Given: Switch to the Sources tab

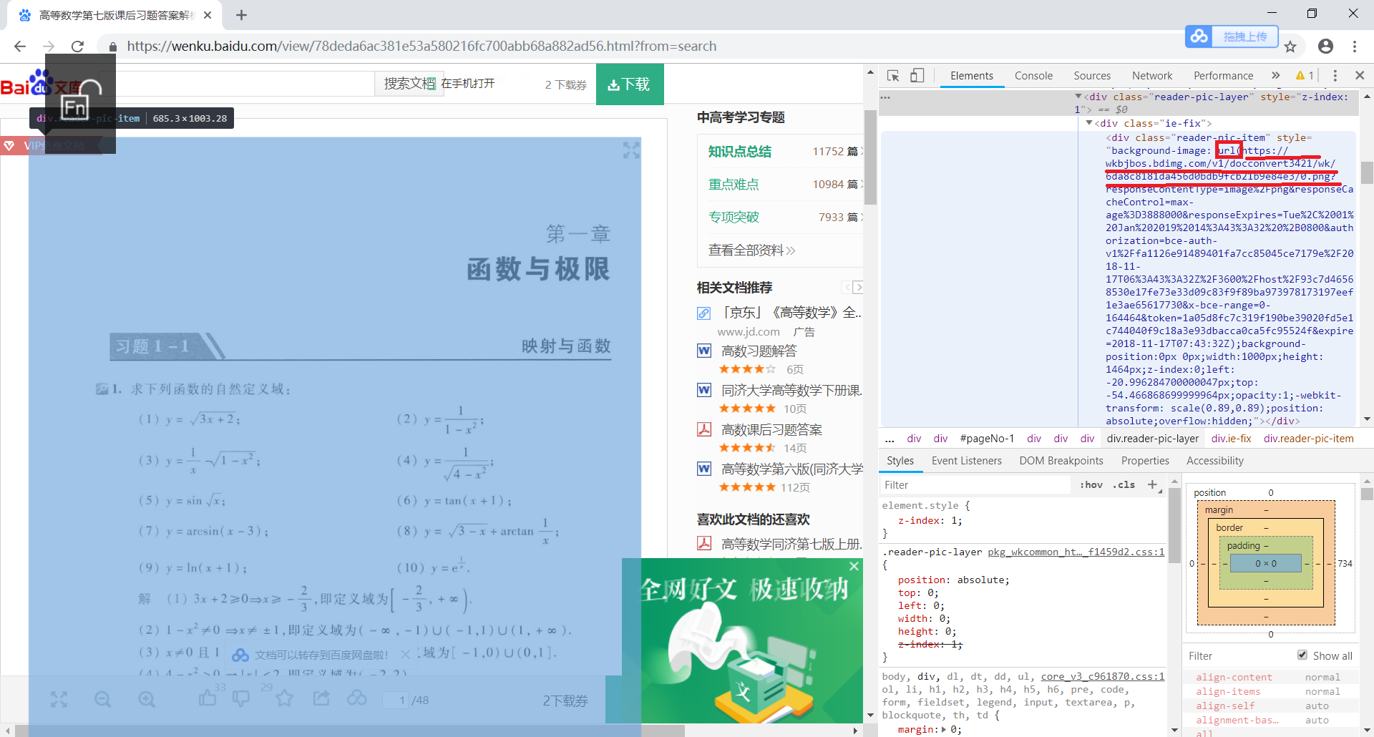Looking at the screenshot, I should coord(1092,76).
